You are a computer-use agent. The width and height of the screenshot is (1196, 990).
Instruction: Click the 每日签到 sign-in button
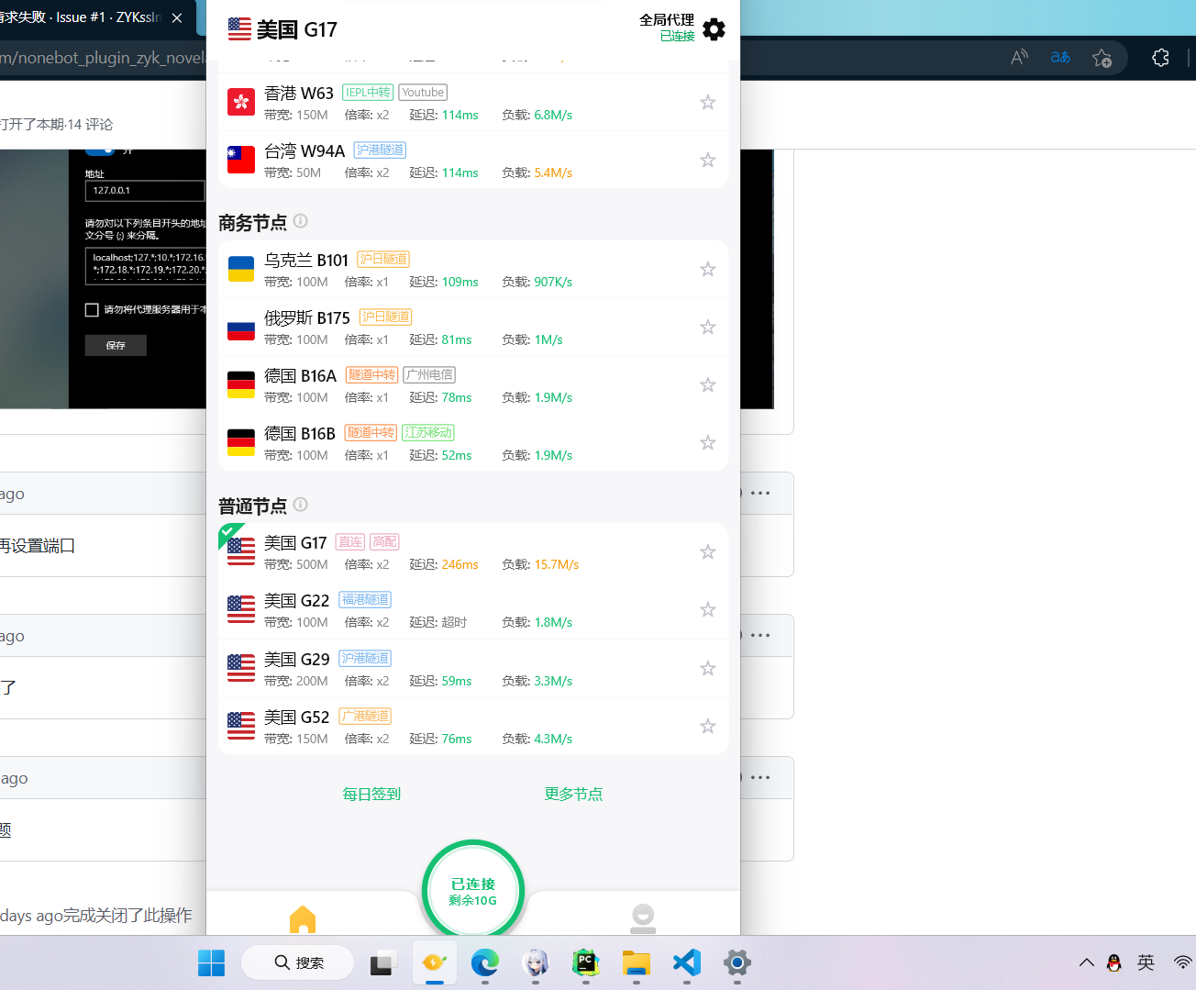click(371, 794)
